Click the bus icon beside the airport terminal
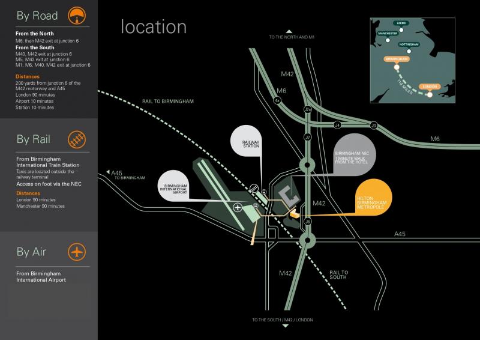Image resolution: width=480 pixels, height=340 pixels. [x=256, y=205]
